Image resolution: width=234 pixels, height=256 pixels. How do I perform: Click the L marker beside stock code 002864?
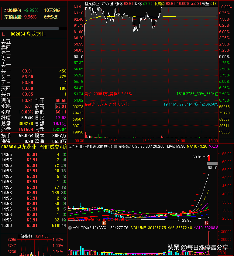pos(3,34)
